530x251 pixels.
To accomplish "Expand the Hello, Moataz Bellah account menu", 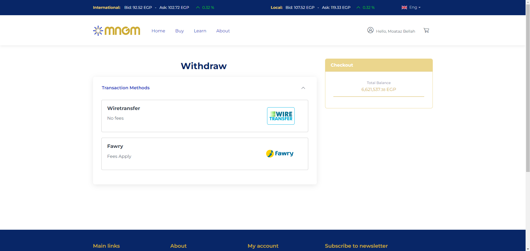I will point(395,31).
